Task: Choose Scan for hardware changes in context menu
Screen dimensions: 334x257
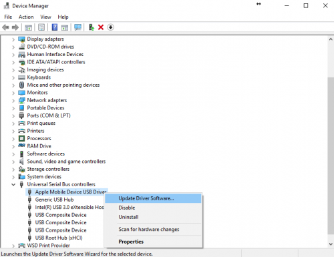Action: [153, 229]
